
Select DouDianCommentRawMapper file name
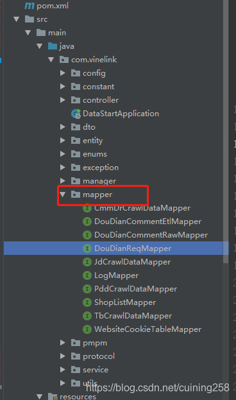[x=151, y=235]
